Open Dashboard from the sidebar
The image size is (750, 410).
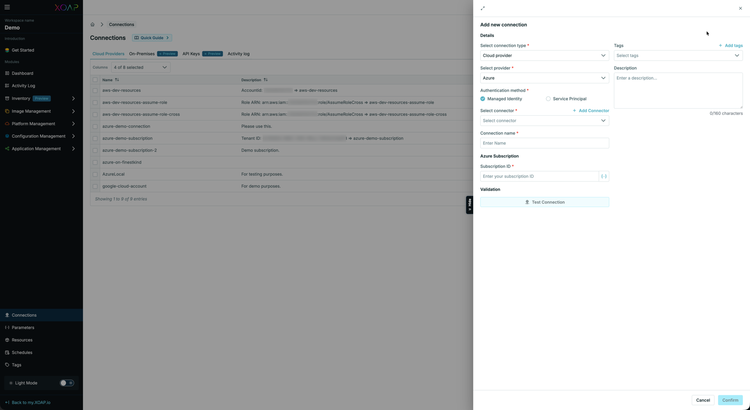22,73
